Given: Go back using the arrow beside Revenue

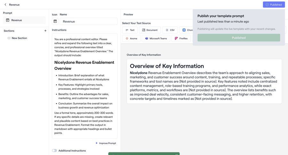Looking at the screenshot, I should pos(5,4).
